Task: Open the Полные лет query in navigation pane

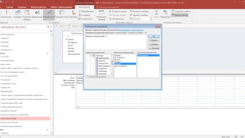Action: [x=6, y=87]
